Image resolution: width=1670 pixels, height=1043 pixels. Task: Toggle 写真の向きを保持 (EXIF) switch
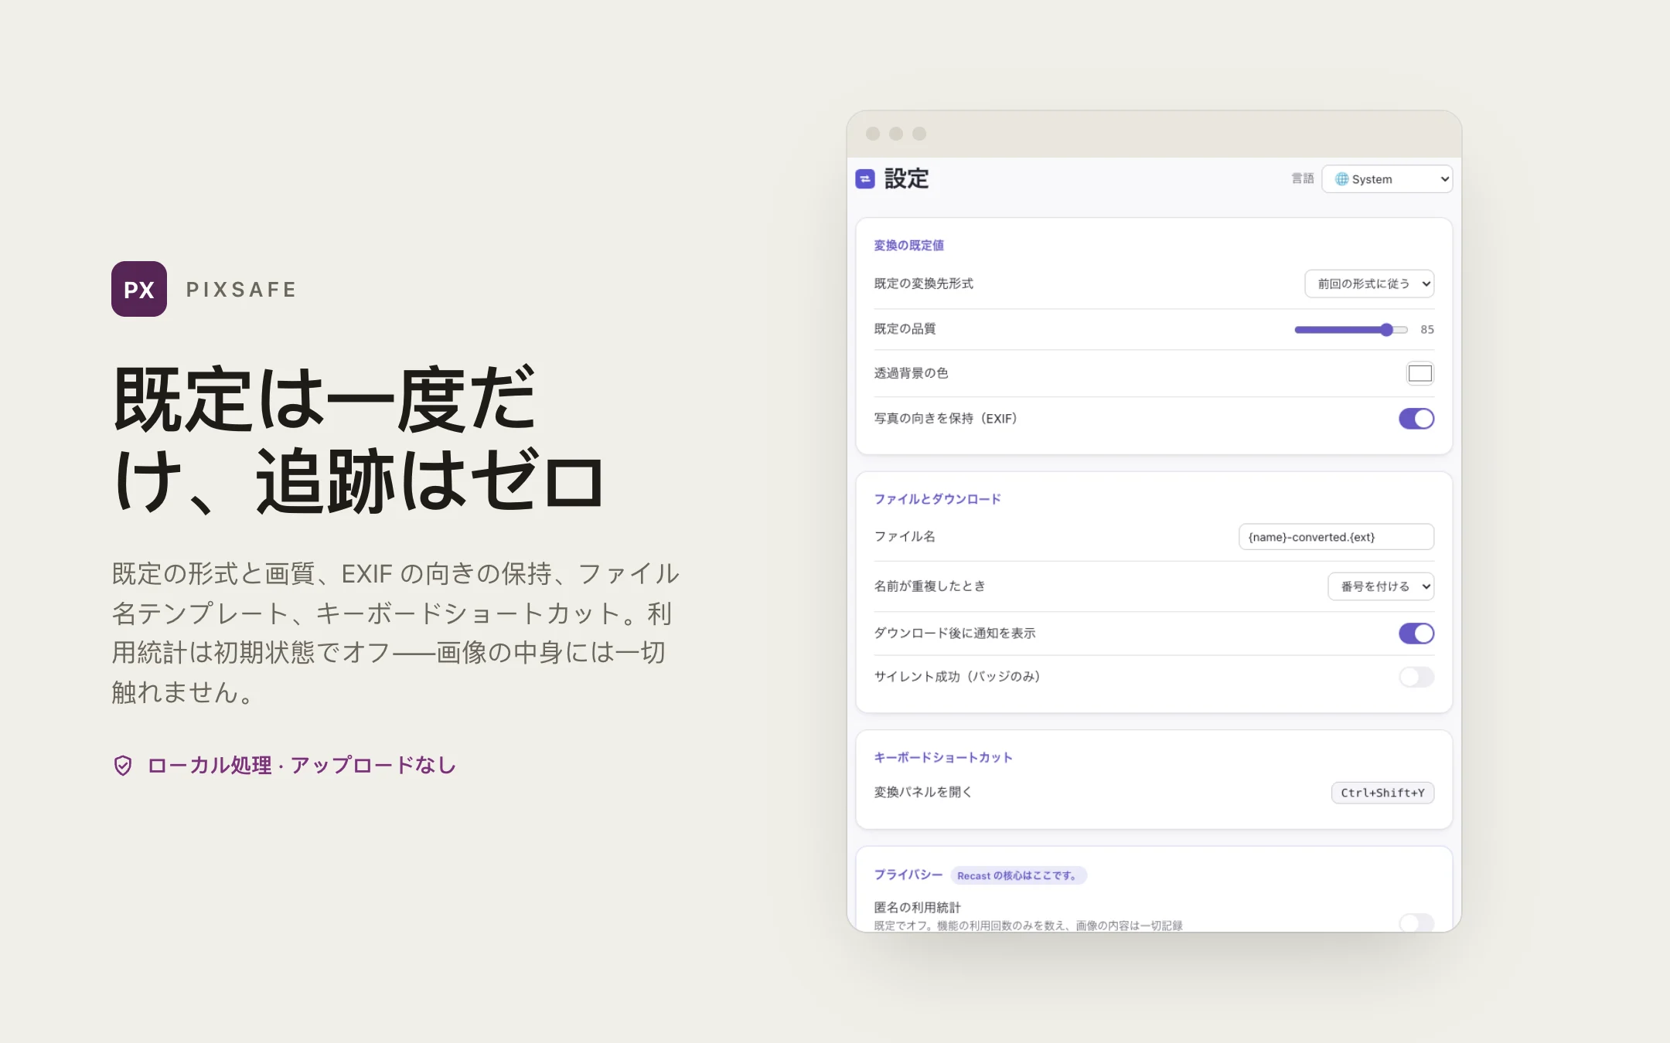(x=1416, y=419)
